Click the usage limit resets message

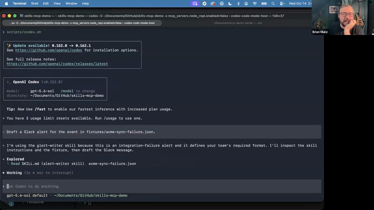[75, 118]
